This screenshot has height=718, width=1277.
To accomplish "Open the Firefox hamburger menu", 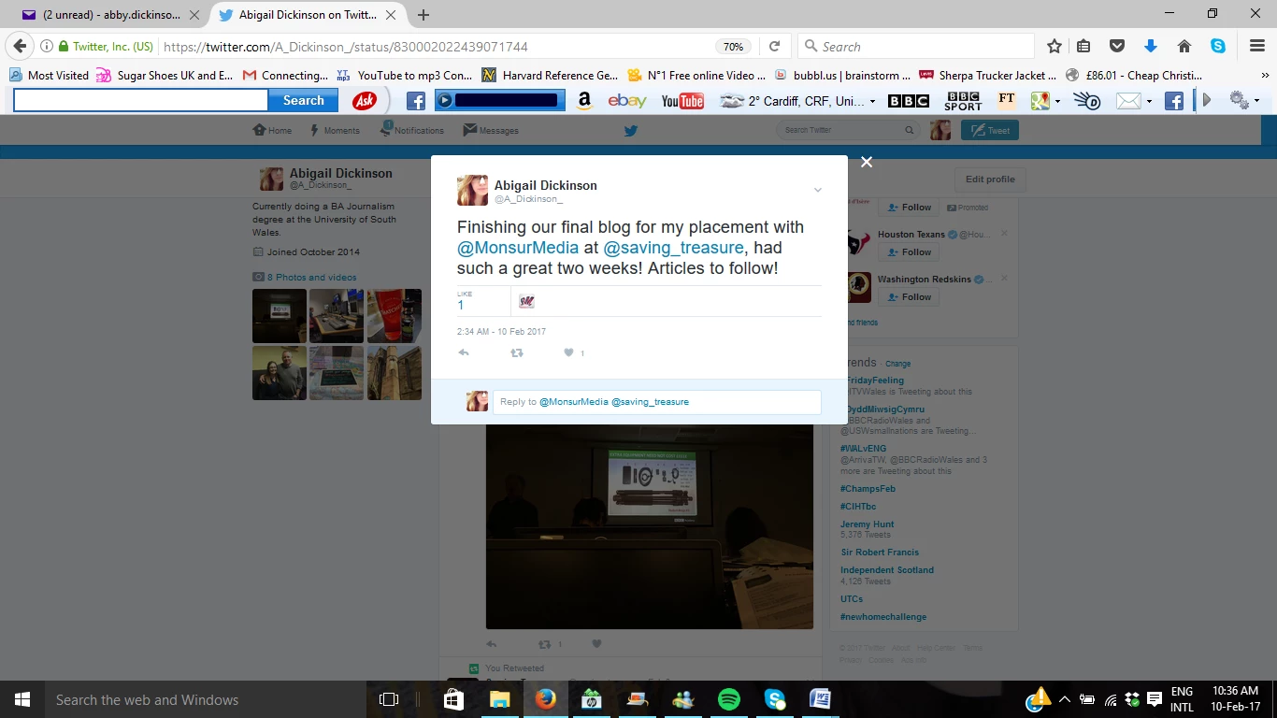I will (x=1257, y=47).
